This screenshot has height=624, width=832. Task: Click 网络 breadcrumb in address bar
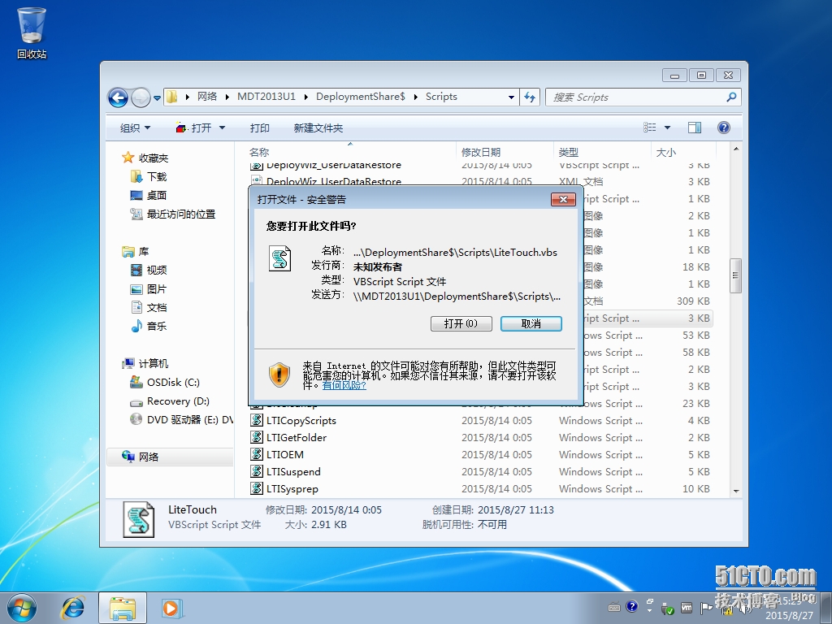207,97
